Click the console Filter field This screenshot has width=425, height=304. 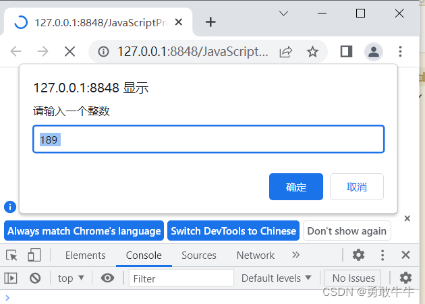click(181, 278)
